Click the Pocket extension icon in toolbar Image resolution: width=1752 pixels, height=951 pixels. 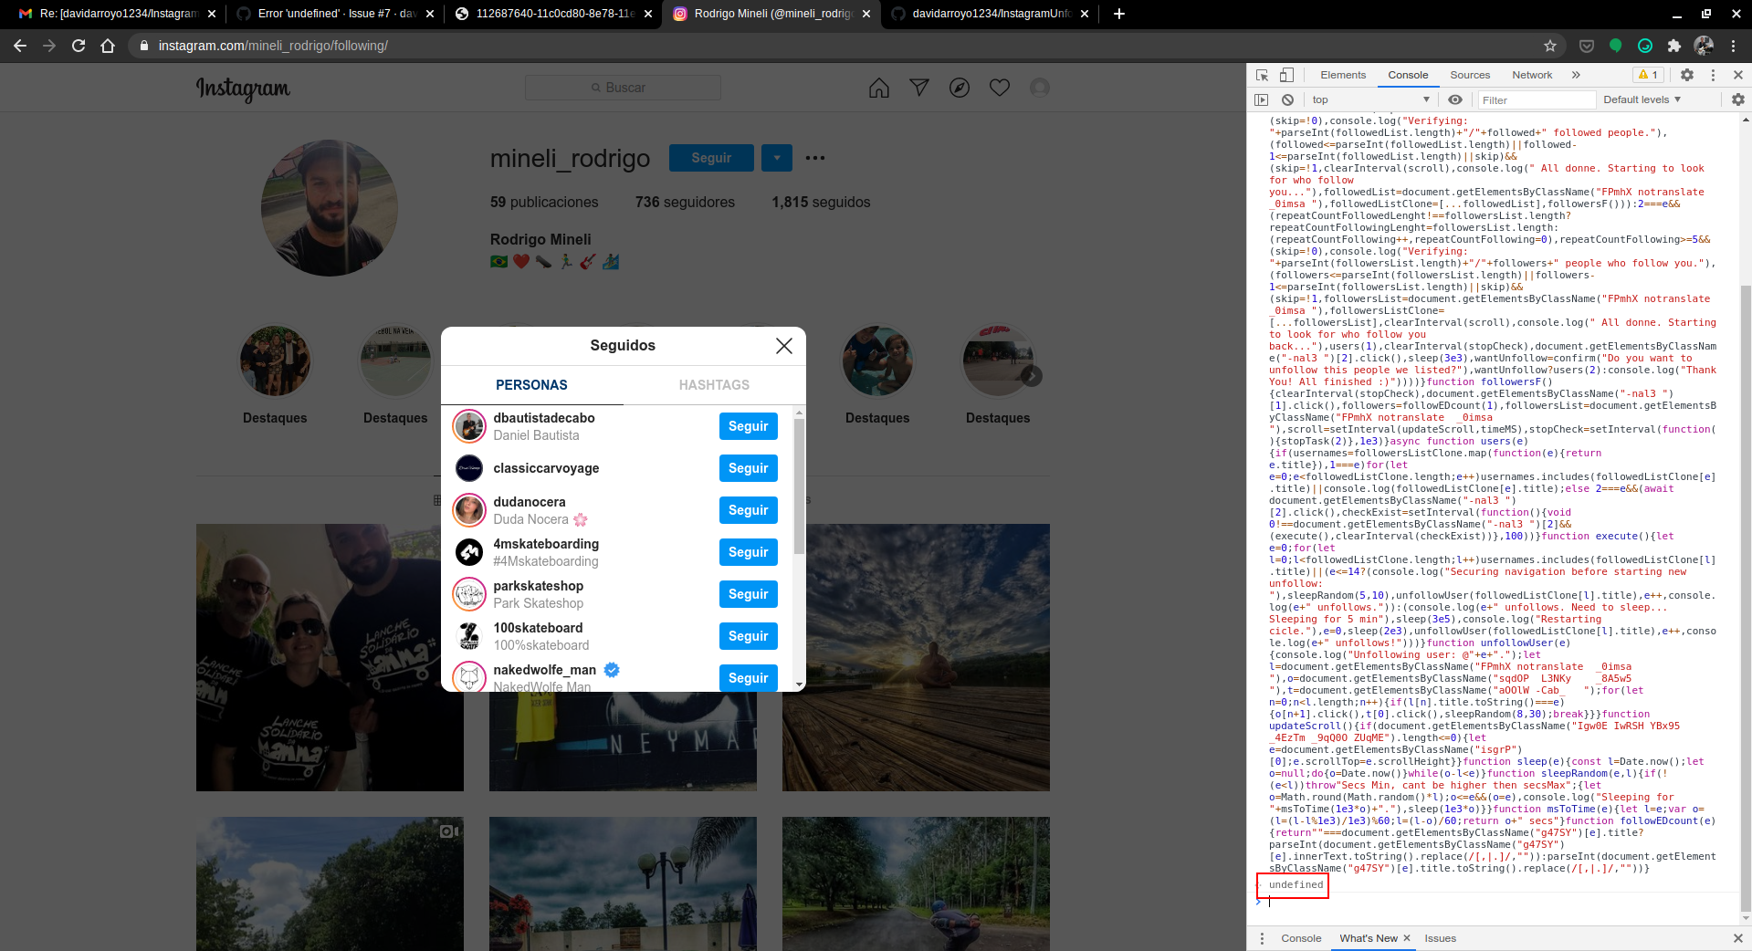[x=1587, y=46]
